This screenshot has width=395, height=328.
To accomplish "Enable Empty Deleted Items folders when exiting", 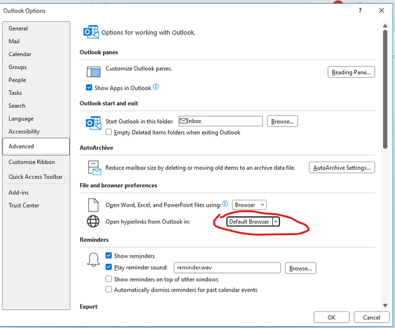I will point(109,132).
